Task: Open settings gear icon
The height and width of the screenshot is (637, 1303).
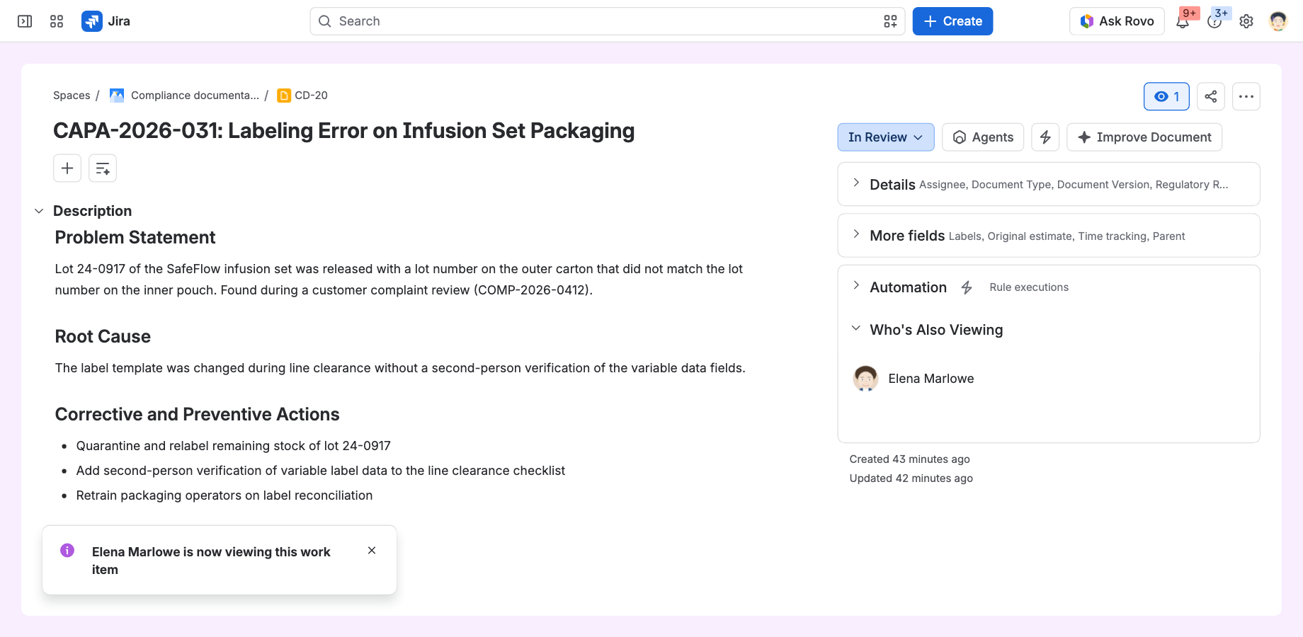Action: 1246,21
